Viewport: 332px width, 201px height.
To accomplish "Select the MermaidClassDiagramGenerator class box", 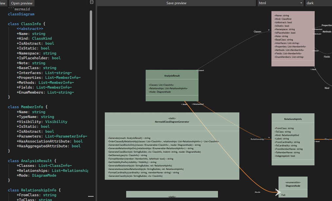I will tap(172, 147).
